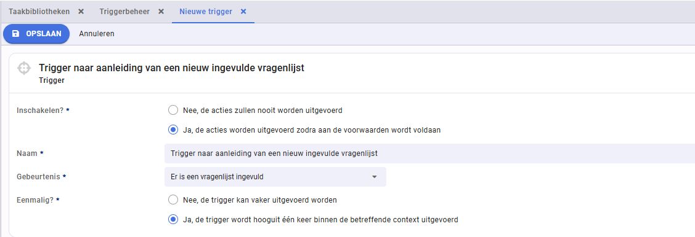Screen dimensions: 695x237
Task: Select 'Ja, de acties worden uitgevoerd' radio
Action: point(173,130)
